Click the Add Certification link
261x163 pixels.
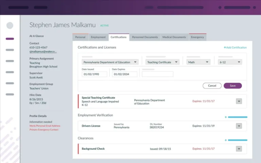click(x=235, y=48)
